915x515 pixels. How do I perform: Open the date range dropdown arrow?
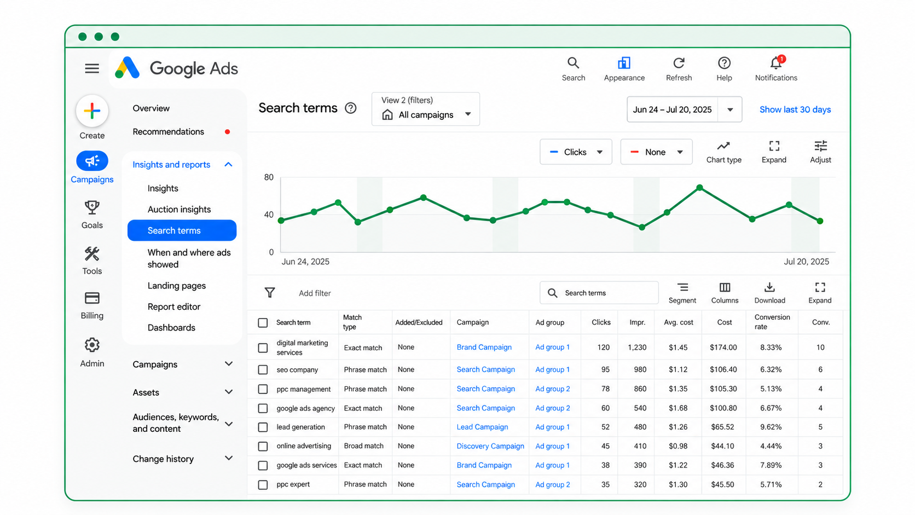pyautogui.click(x=730, y=109)
